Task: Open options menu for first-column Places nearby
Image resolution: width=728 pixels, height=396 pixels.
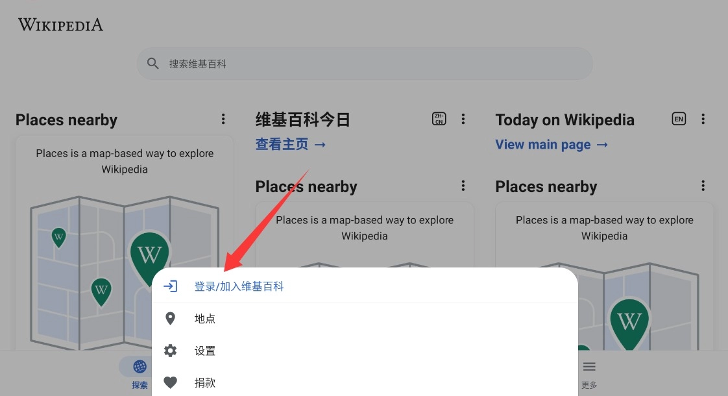Action: [223, 119]
